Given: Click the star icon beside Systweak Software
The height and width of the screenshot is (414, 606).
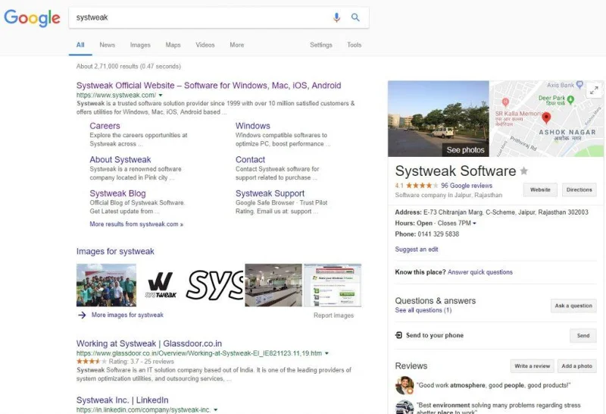Looking at the screenshot, I should tap(523, 171).
